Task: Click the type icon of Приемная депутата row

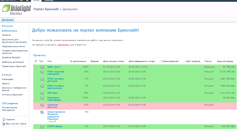Action: click(x=42, y=105)
